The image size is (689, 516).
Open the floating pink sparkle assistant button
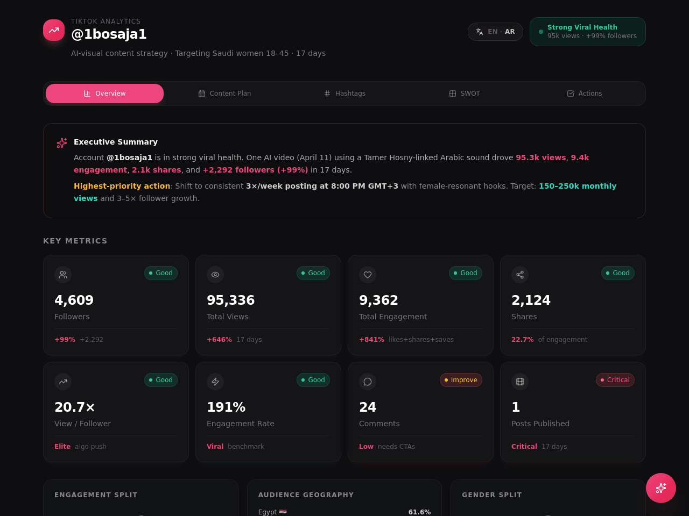click(661, 488)
